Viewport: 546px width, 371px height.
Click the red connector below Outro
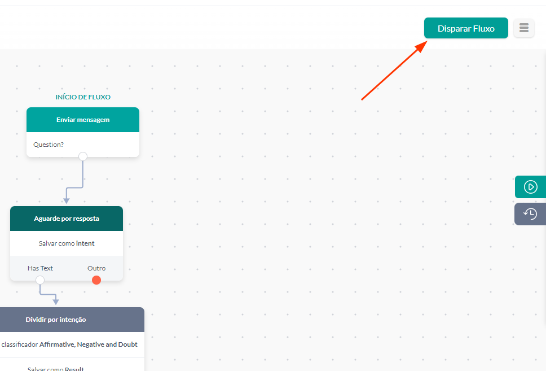[96, 280]
